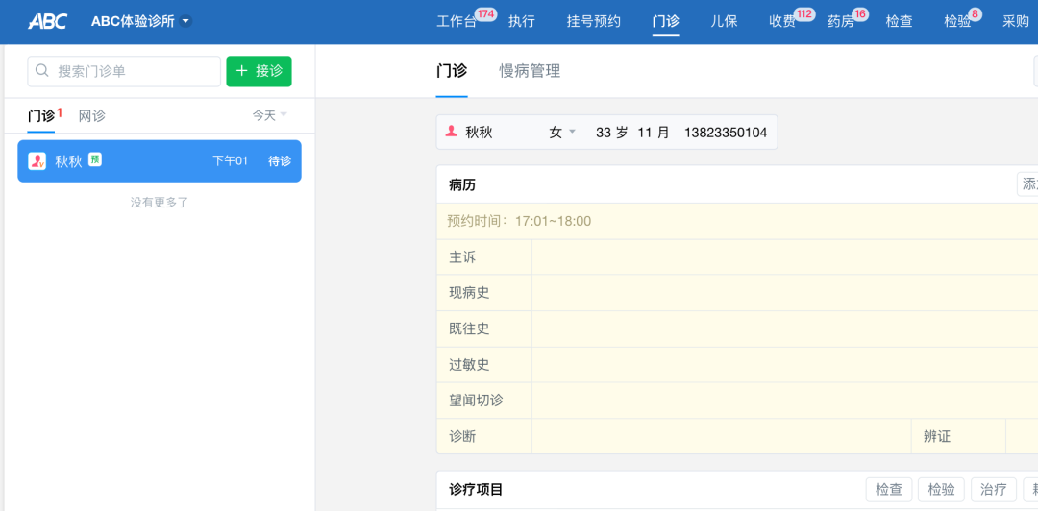Select the 秋秋 patient row
1038x511 pixels.
pyautogui.click(x=160, y=160)
